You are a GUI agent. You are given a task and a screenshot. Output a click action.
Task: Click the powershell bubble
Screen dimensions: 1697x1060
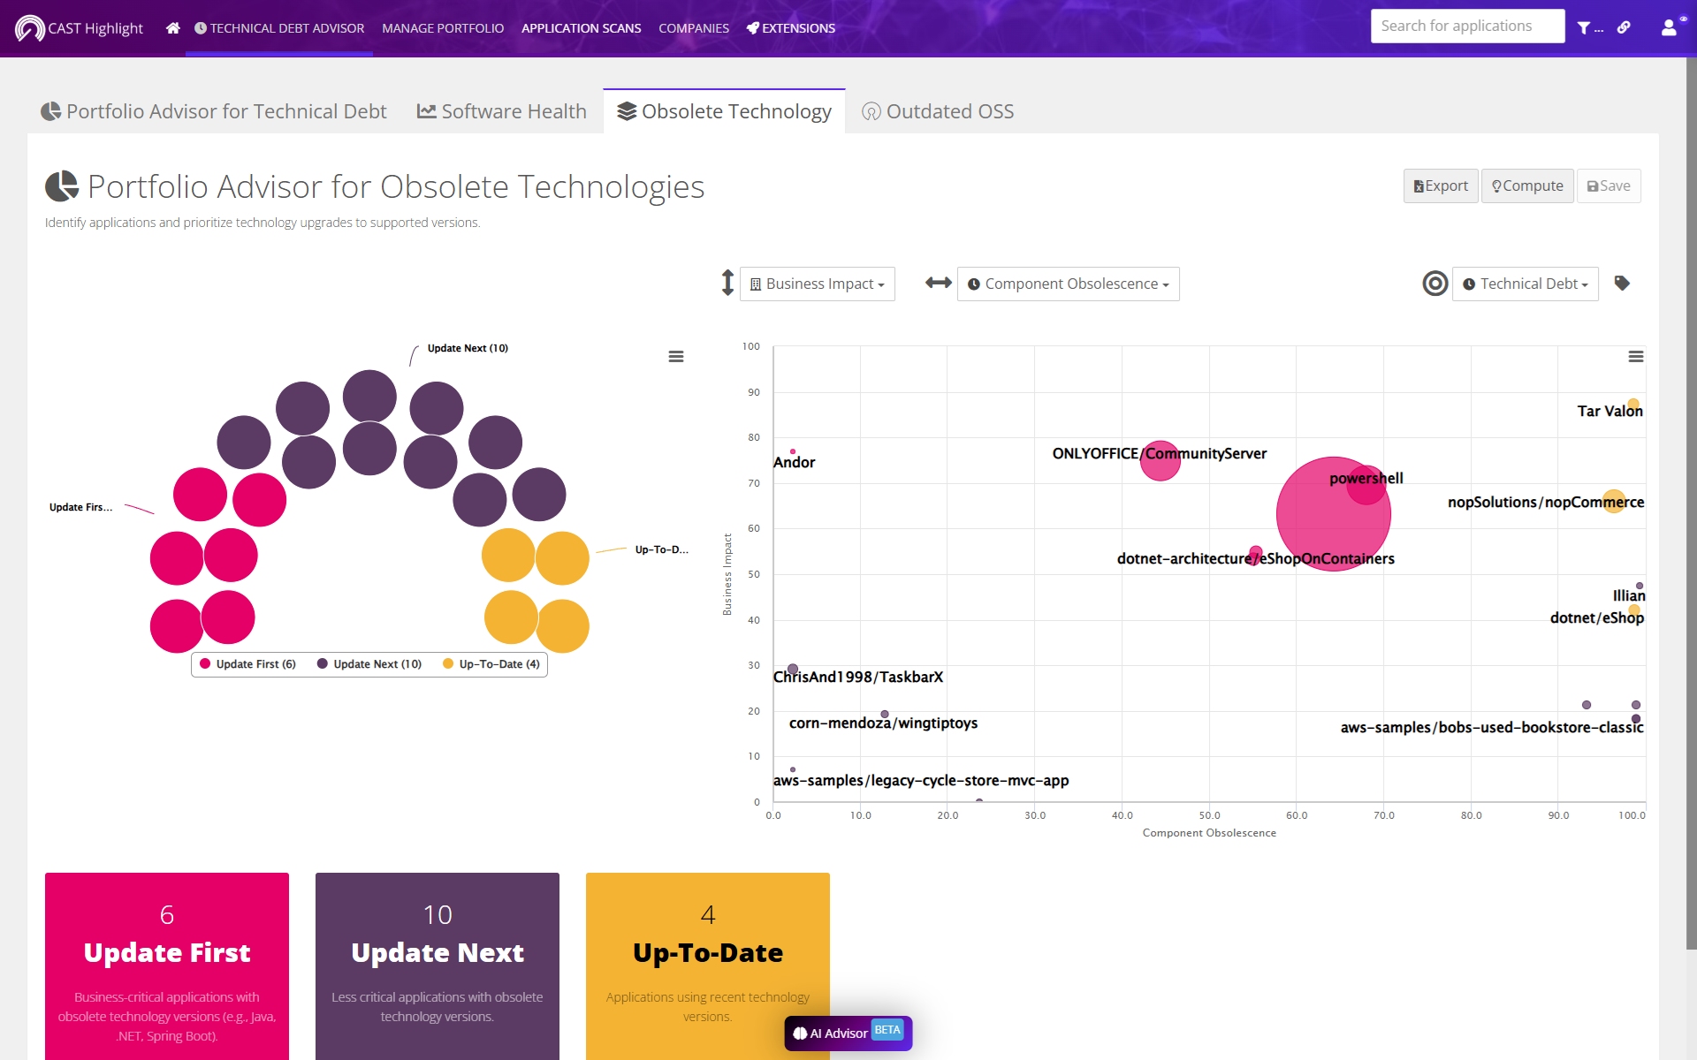click(x=1367, y=486)
